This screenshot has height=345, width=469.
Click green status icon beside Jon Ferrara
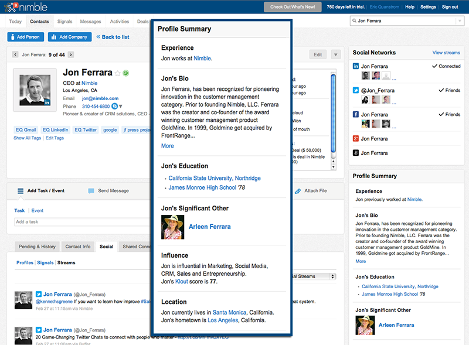click(126, 73)
